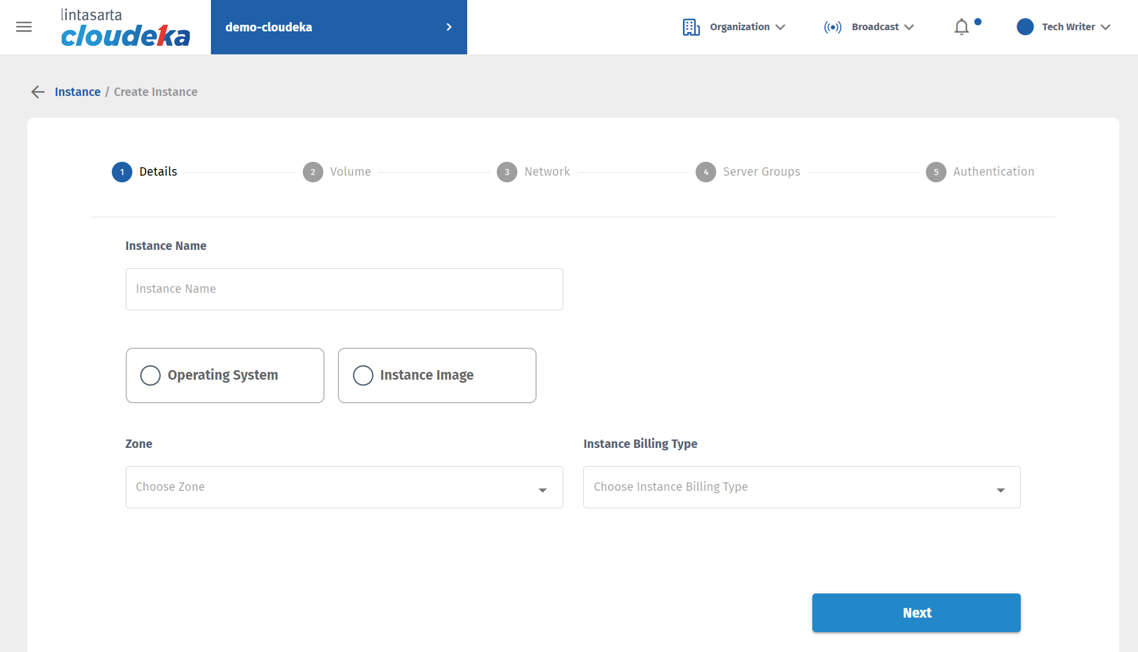The height and width of the screenshot is (652, 1138).
Task: Click the Lintasarta Cloudeka logo
Action: (125, 28)
